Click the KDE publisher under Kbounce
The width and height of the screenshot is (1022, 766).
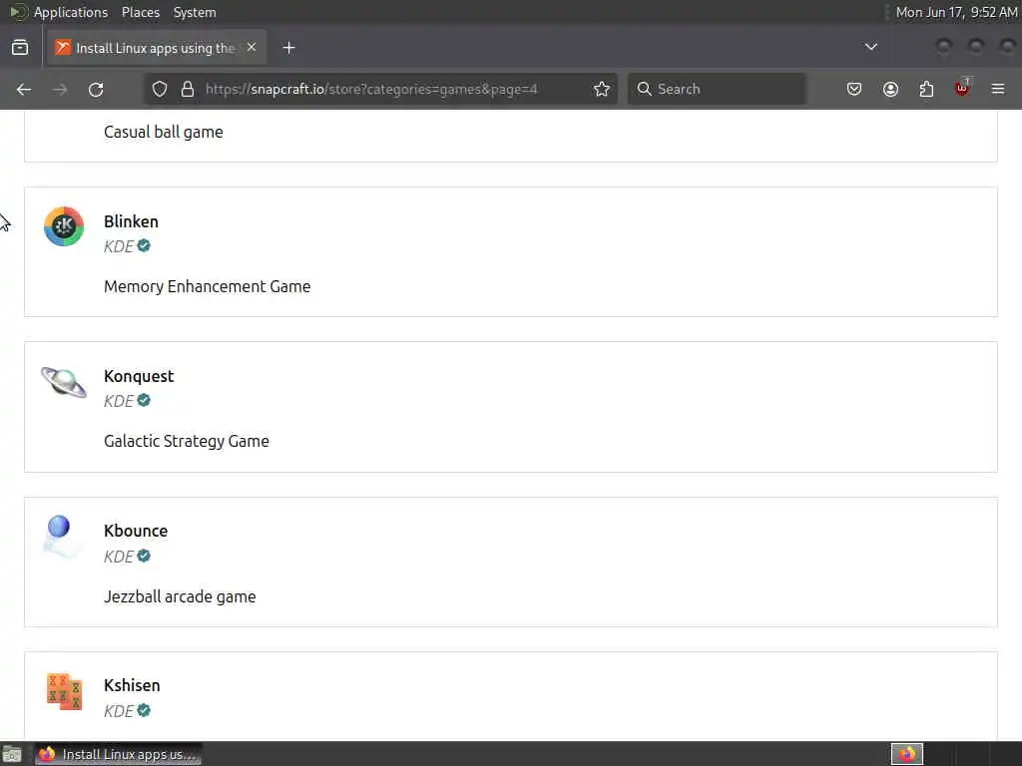click(119, 557)
